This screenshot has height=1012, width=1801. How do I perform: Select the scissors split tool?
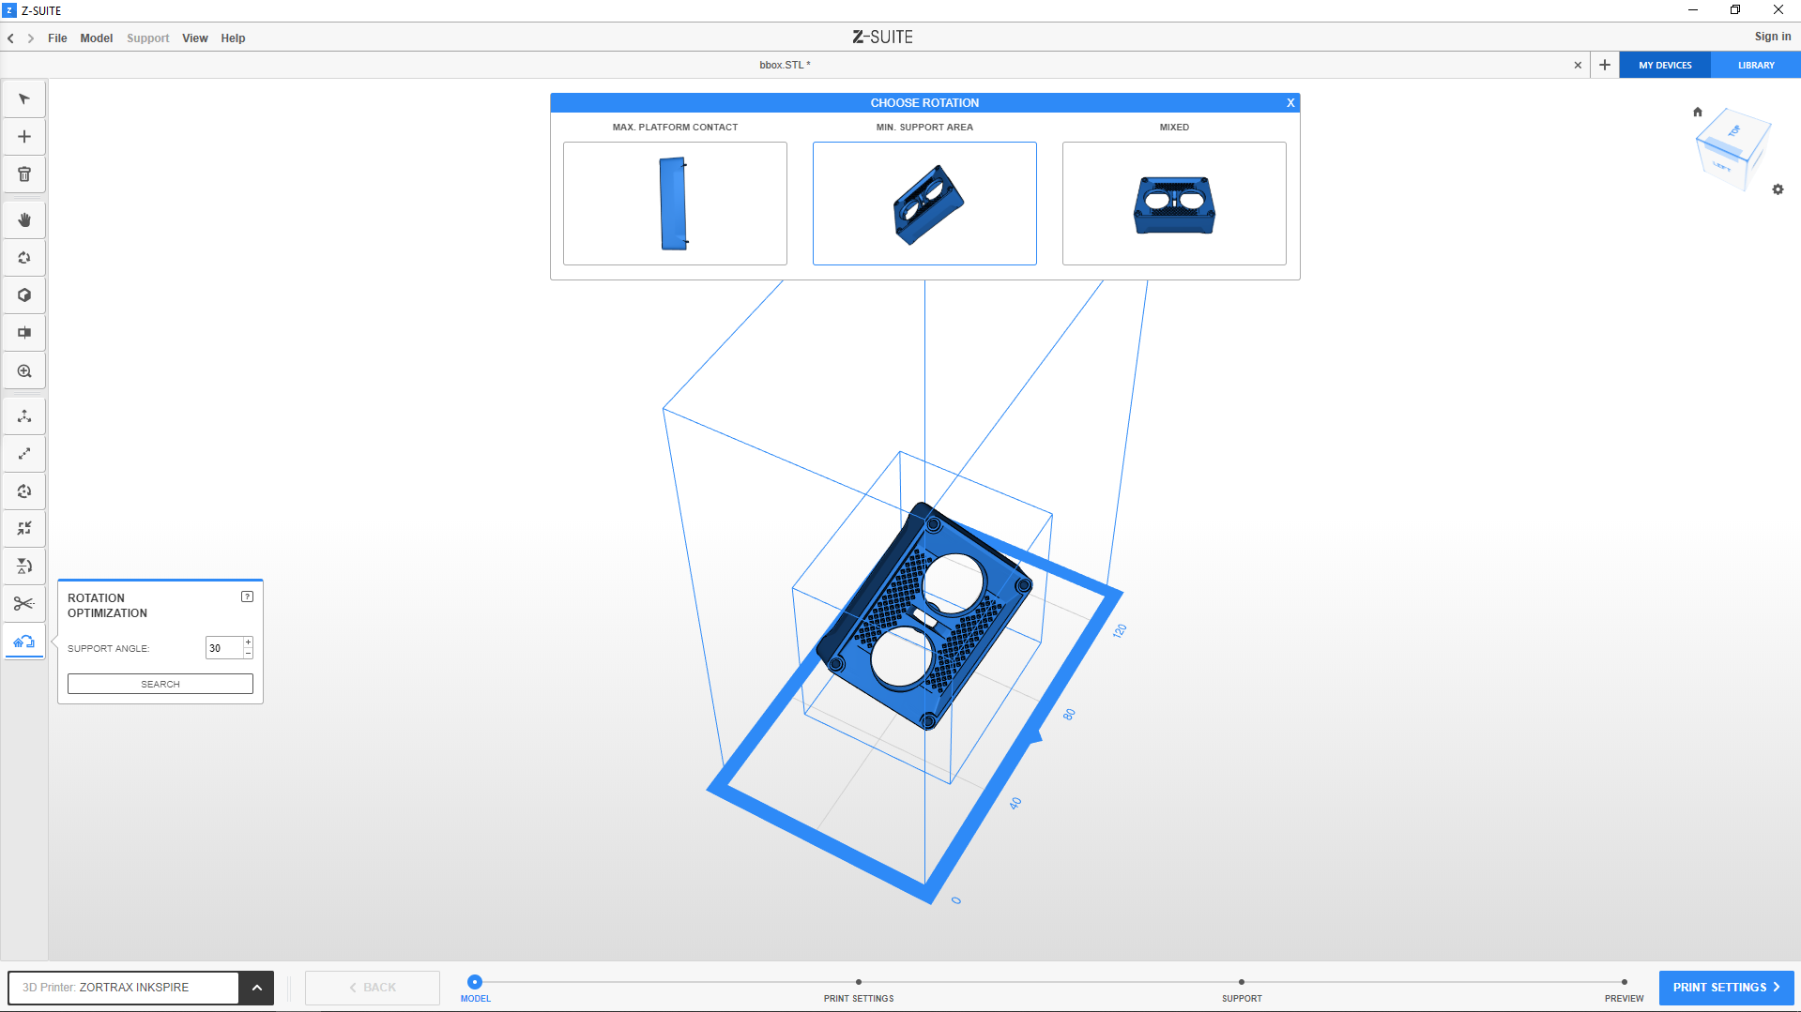(x=24, y=603)
